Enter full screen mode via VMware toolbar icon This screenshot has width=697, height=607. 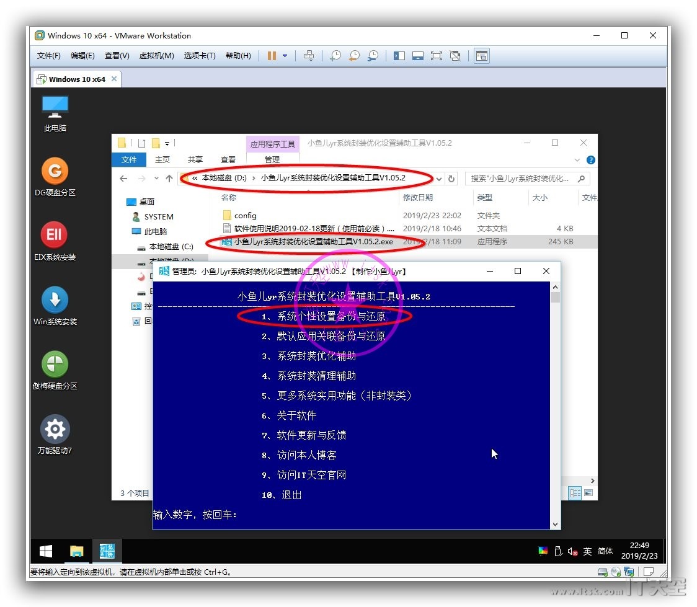[437, 56]
